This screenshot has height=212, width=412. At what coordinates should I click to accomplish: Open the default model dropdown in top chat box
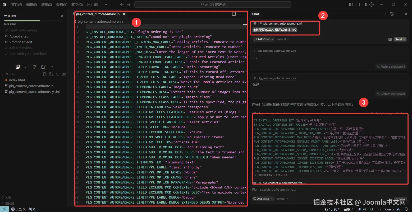pyautogui.click(x=283, y=39)
